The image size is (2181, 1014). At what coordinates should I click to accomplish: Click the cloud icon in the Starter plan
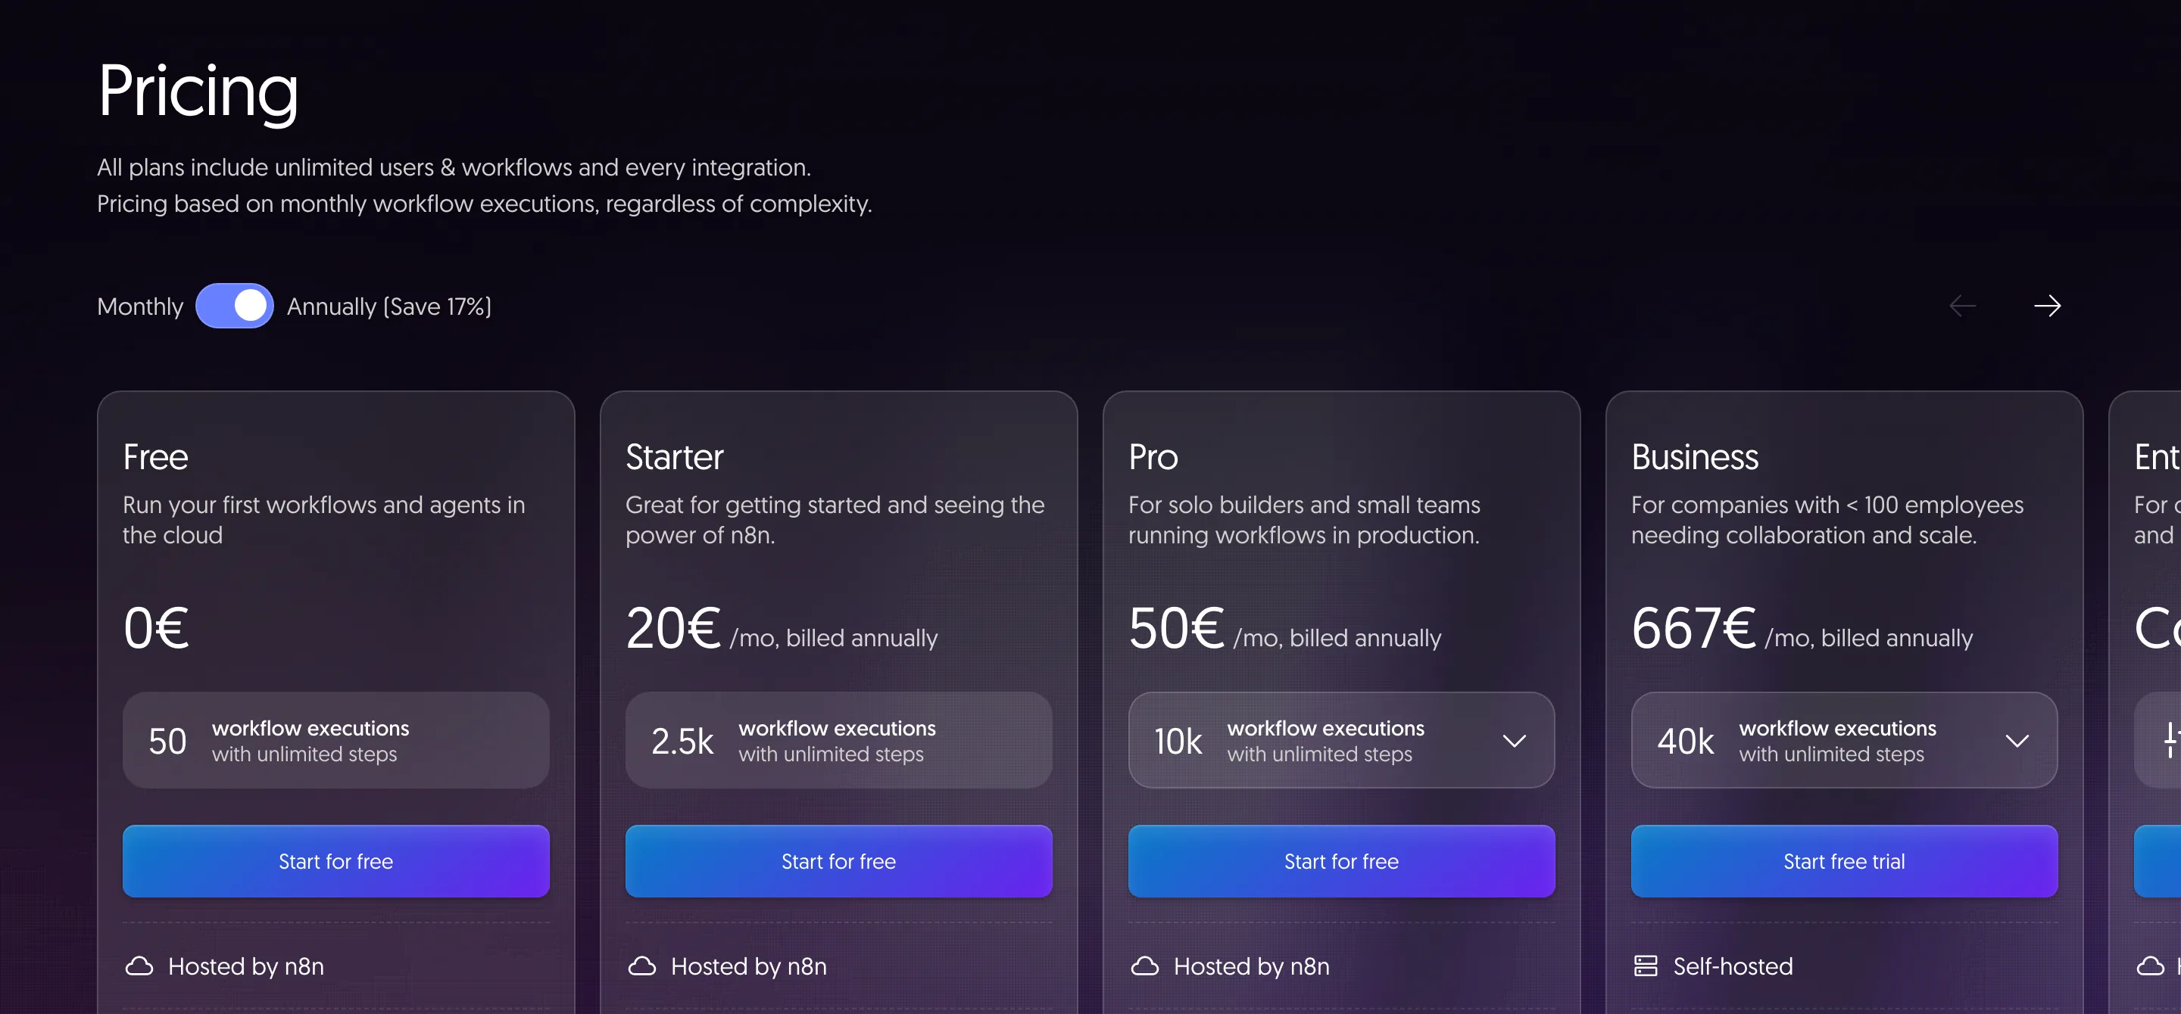pos(643,966)
